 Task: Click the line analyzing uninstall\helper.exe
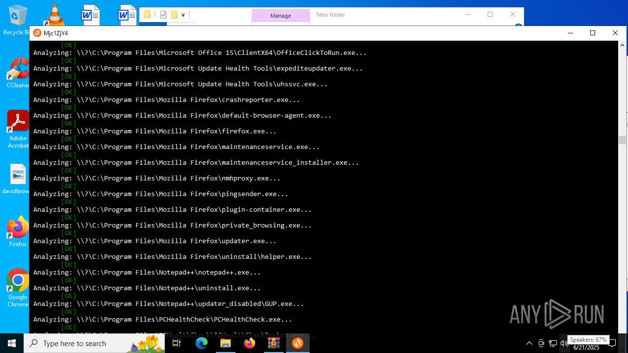click(172, 256)
